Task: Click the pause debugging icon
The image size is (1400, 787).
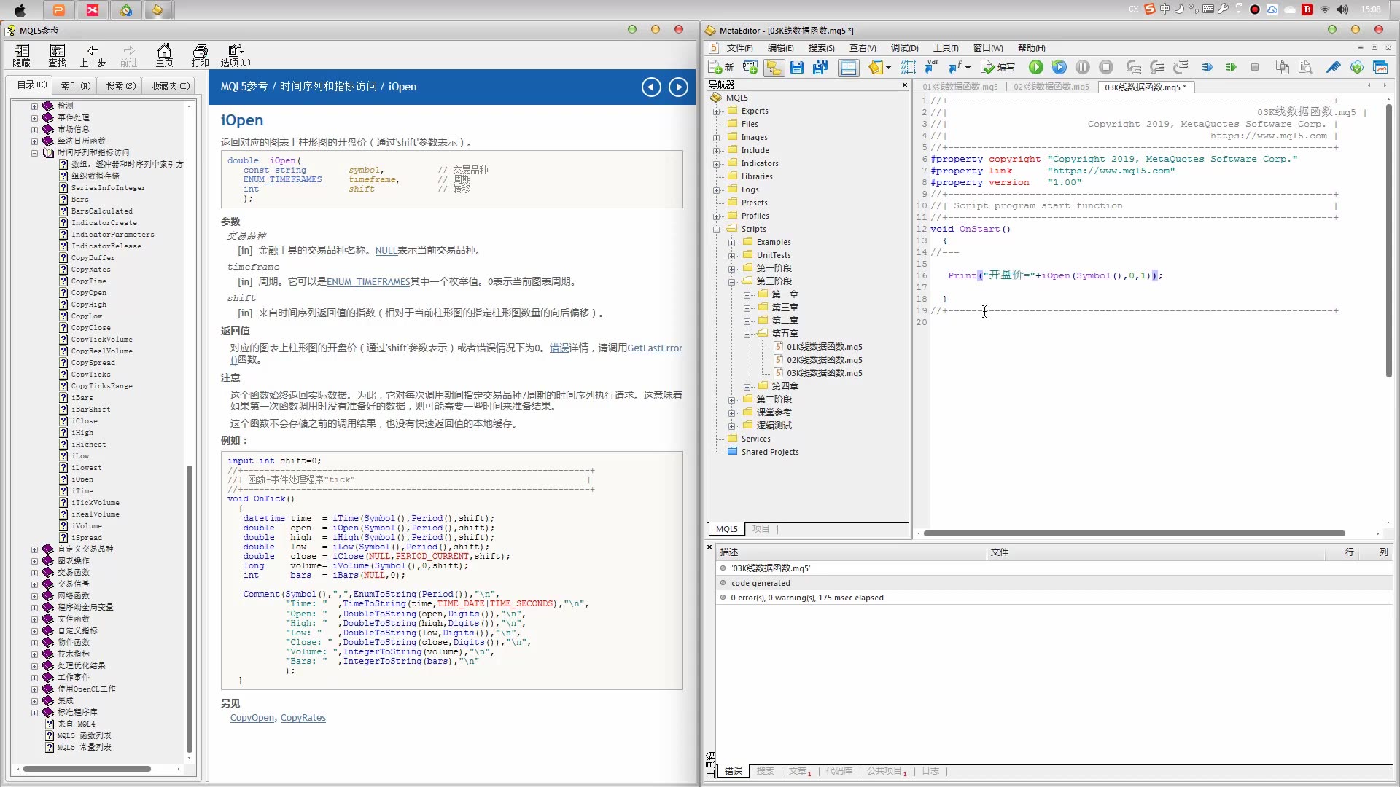Action: (1083, 68)
